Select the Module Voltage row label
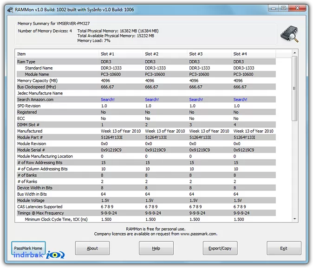Image resolution: width=313 pixels, height=268 pixels. pos(31,200)
